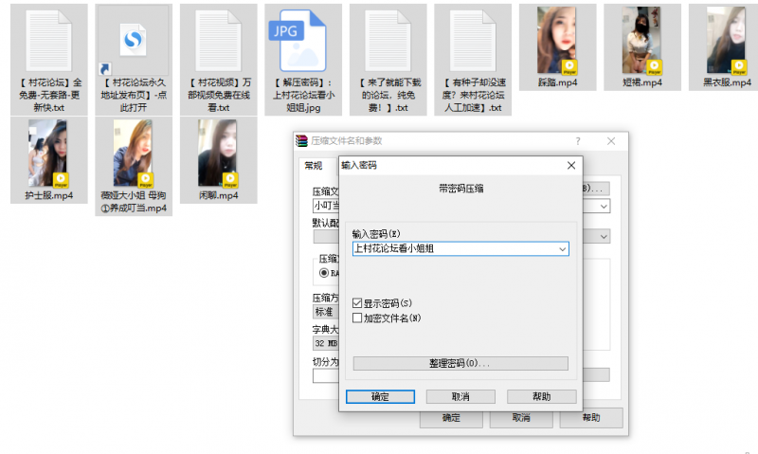This screenshot has height=454, width=758.
Task: Enable the 加密文件名 checkbox
Action: [x=357, y=318]
